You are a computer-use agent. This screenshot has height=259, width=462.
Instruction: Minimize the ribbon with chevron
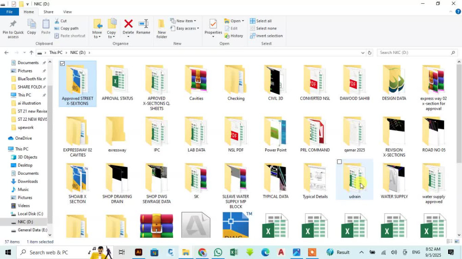450,12
